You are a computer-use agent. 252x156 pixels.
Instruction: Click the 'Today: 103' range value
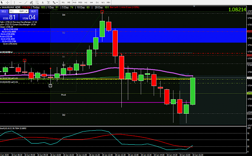(x=39, y=7)
